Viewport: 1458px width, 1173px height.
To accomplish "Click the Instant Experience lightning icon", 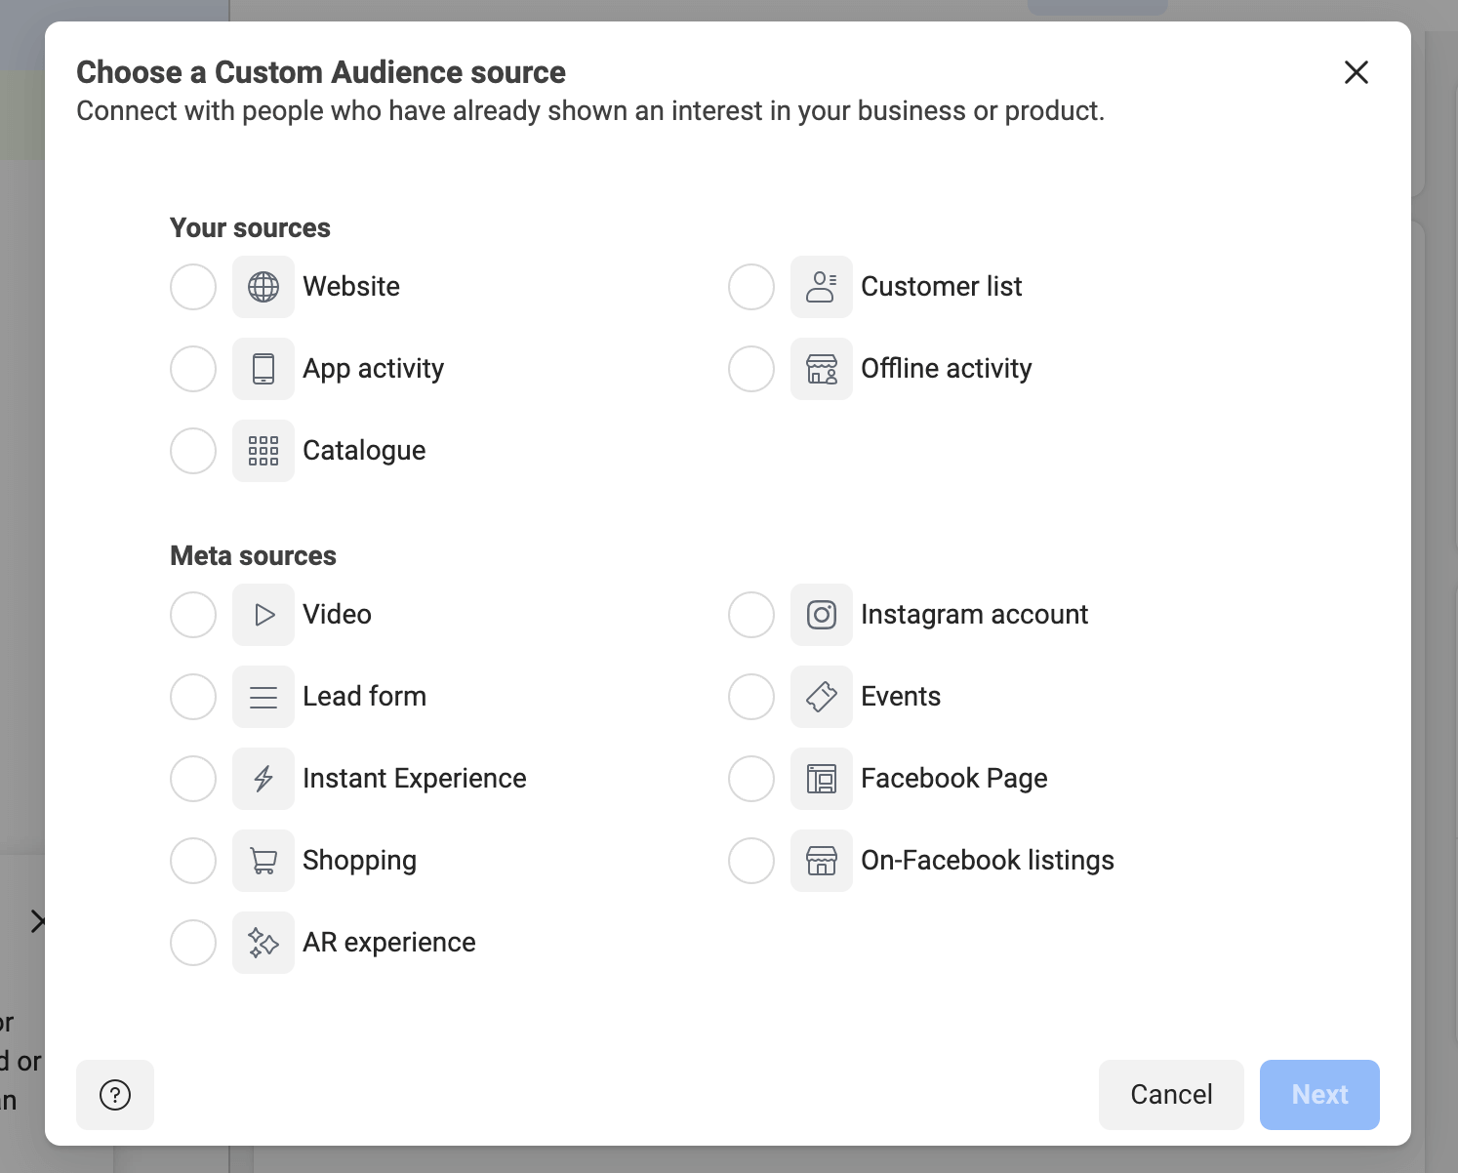I will tap(263, 778).
